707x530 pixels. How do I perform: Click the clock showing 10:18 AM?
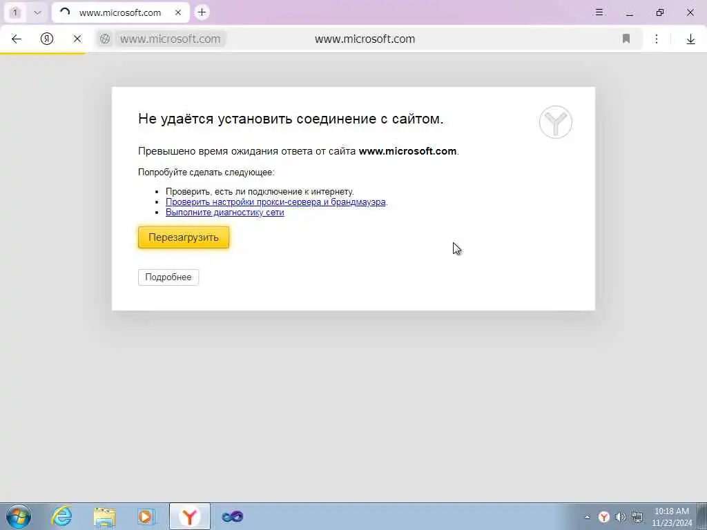(671, 517)
